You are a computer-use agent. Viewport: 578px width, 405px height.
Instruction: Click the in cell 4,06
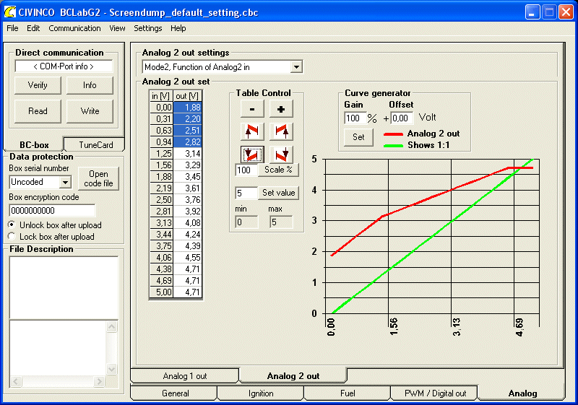(162, 257)
